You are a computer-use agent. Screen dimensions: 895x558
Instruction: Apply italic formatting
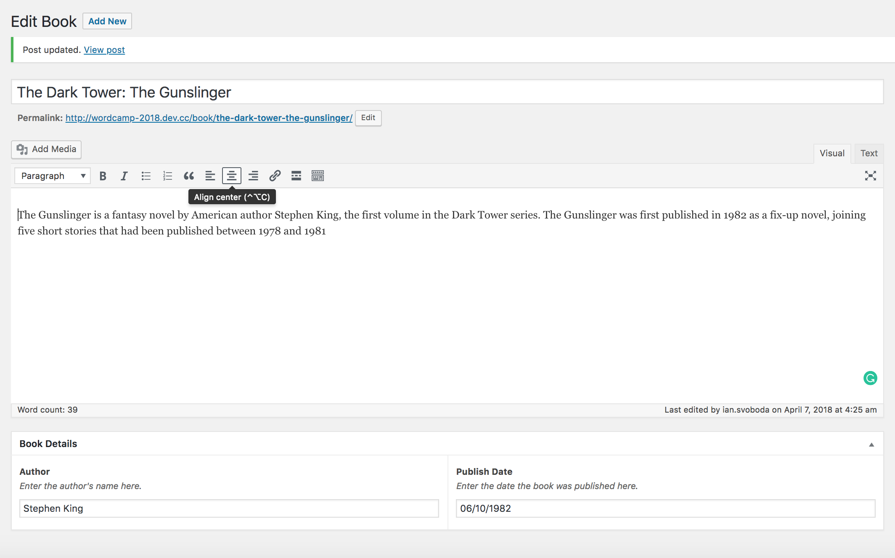click(124, 176)
